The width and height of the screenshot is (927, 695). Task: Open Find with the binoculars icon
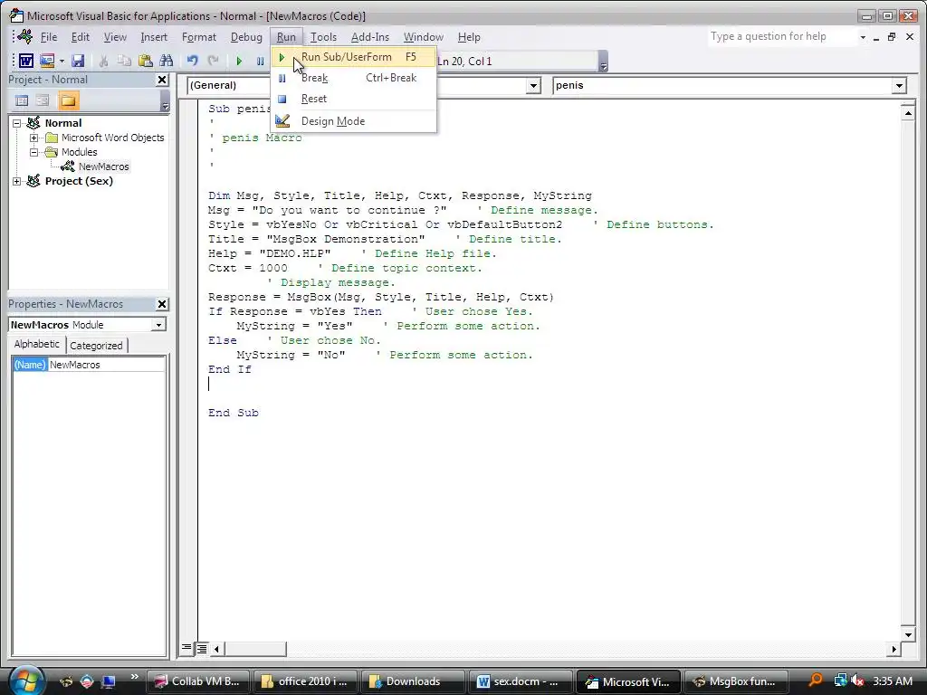click(167, 61)
